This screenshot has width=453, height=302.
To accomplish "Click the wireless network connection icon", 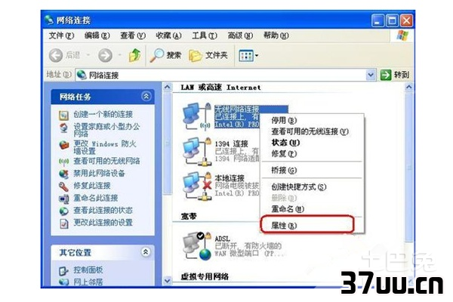I will click(x=196, y=116).
